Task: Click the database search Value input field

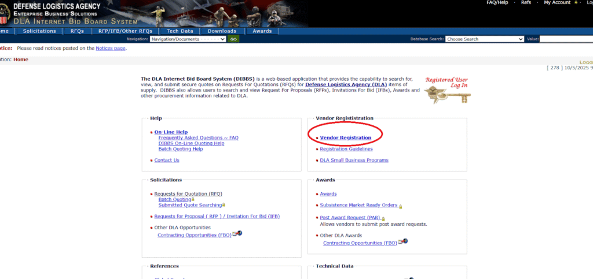Action: 566,39
